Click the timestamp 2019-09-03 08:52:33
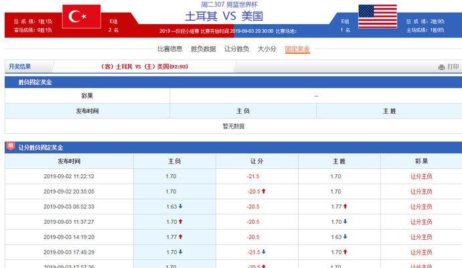The height and width of the screenshot is (268, 462). (x=69, y=206)
